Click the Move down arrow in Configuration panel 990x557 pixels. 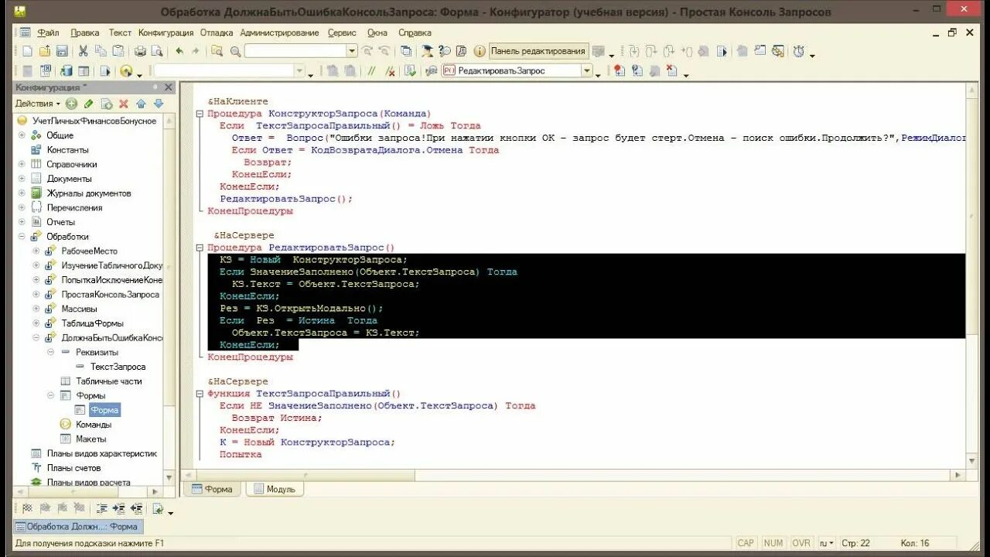tap(158, 104)
